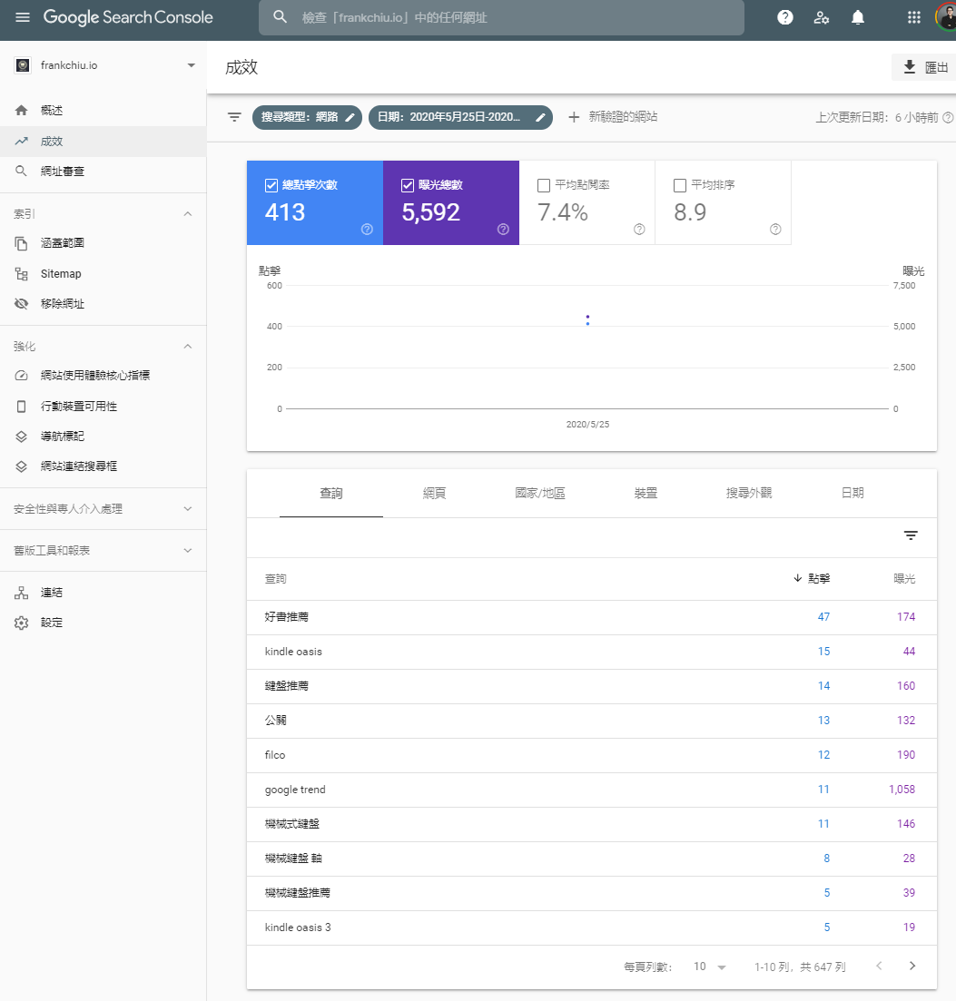Image resolution: width=956 pixels, height=1001 pixels.
Task: Switch to the 網頁 tab
Action: (x=434, y=493)
